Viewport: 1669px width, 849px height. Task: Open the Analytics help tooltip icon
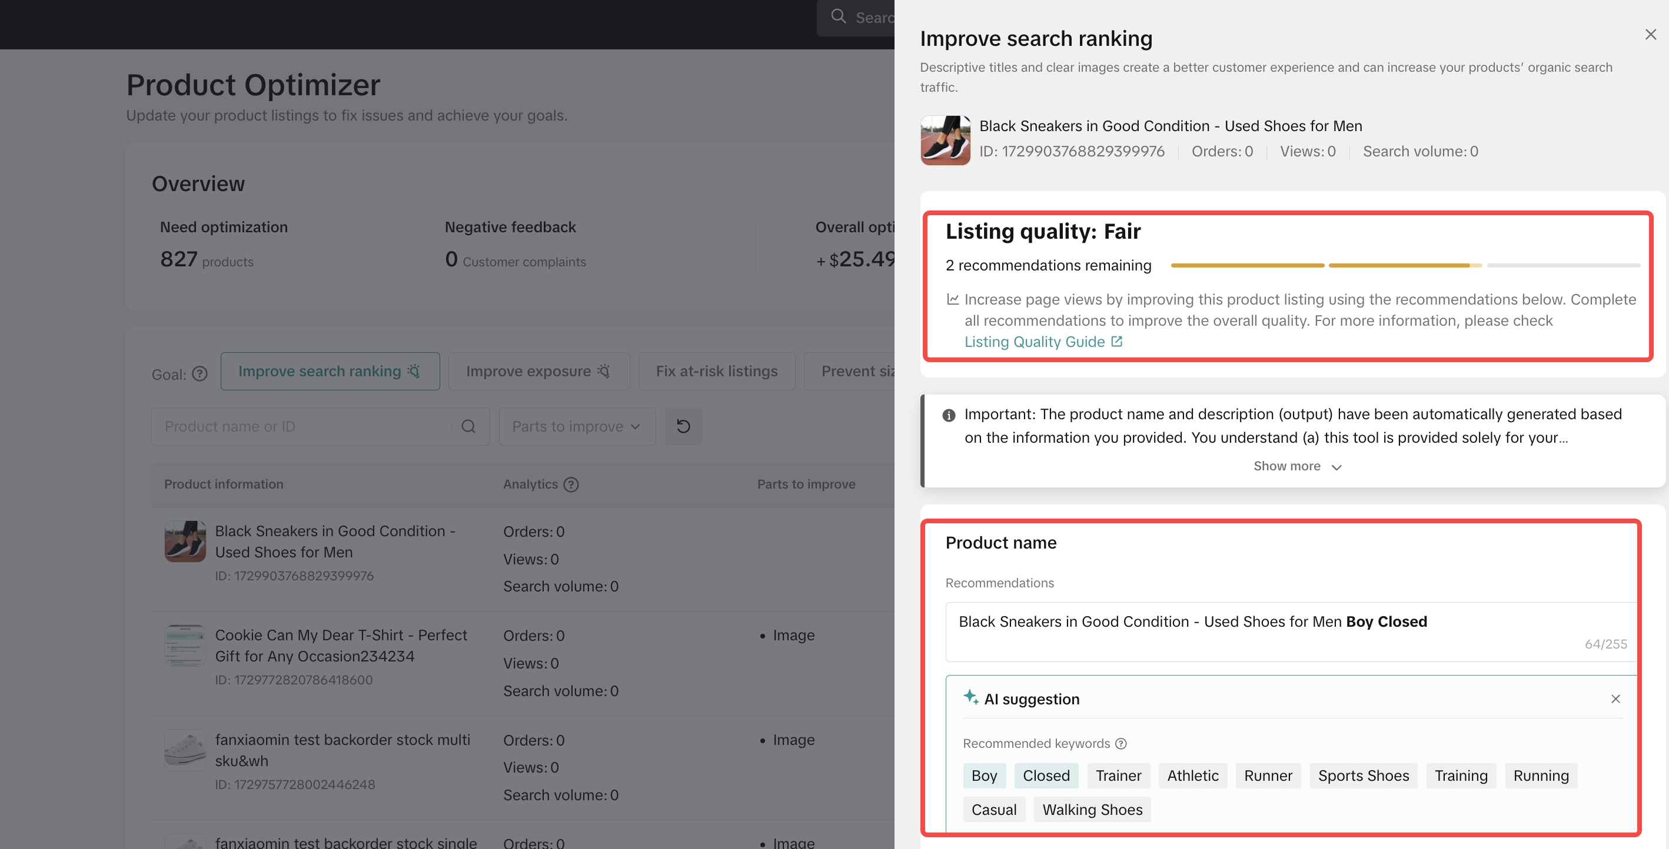(571, 484)
